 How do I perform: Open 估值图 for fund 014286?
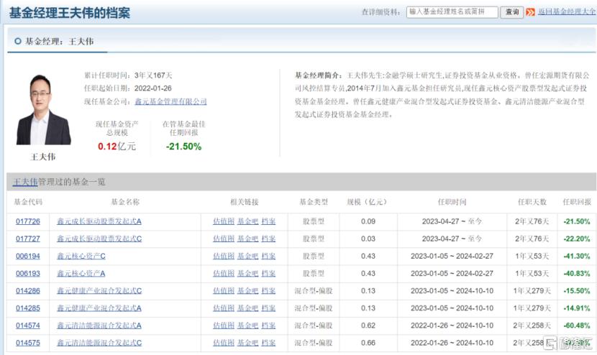224,291
